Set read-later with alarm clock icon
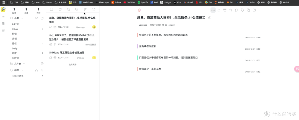The width and height of the screenshot is (299, 120). click(x=219, y=10)
